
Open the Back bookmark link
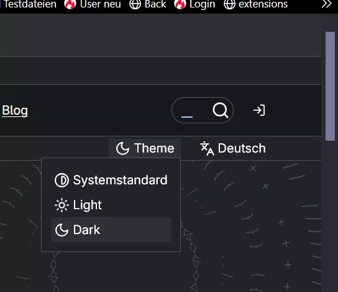tap(148, 4)
